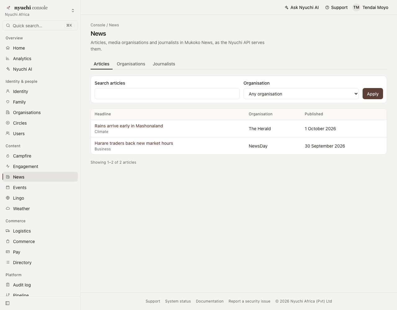Click the Users people icon

click(x=8, y=134)
